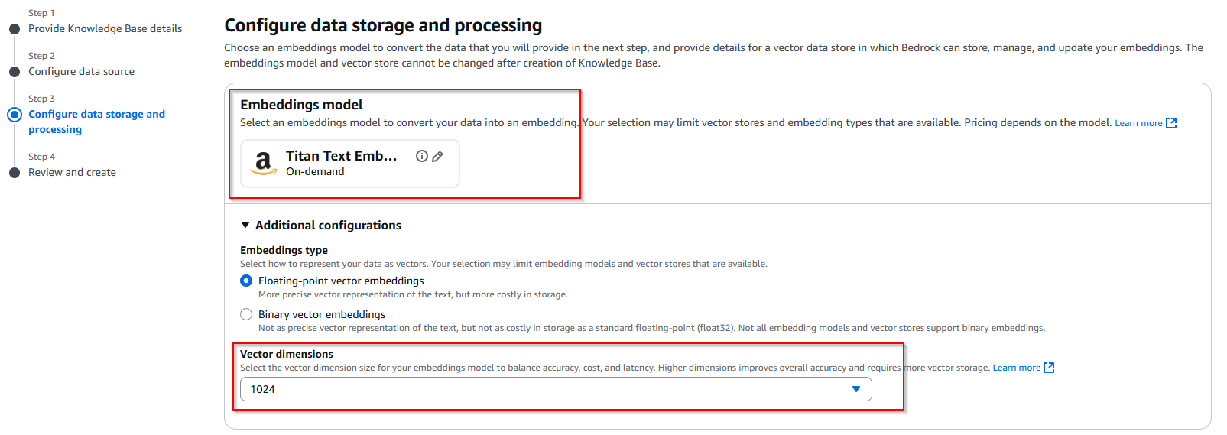Click the active Step 3 indicator circle
This screenshot has width=1227, height=435.
(x=15, y=115)
